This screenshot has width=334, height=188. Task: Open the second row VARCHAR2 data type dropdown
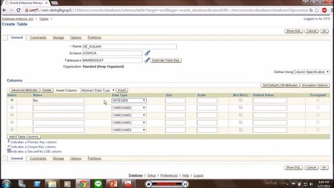pyautogui.click(x=129, y=108)
